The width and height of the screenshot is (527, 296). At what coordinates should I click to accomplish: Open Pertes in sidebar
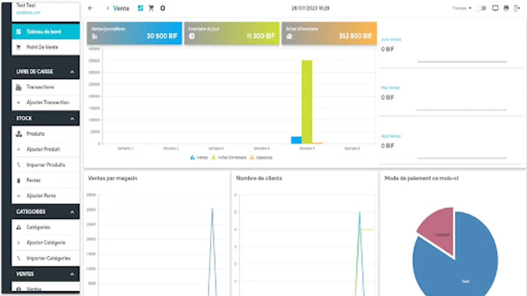pos(45,180)
